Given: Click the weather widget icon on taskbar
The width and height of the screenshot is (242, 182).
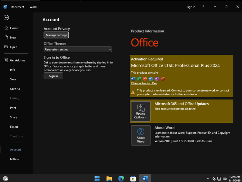Looking at the screenshot, I should coord(6,179).
